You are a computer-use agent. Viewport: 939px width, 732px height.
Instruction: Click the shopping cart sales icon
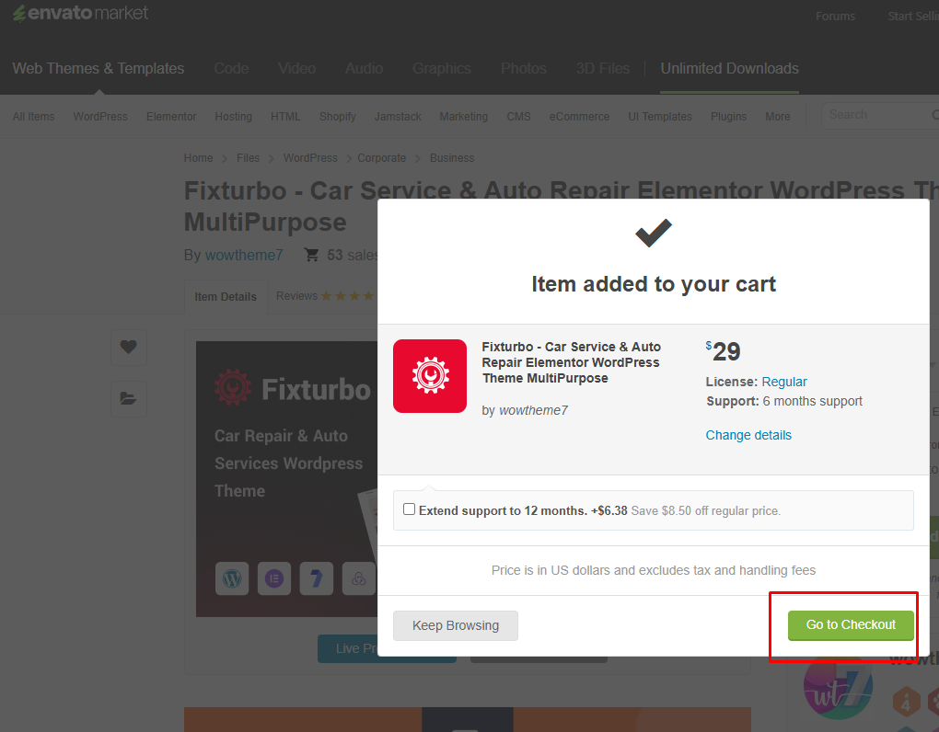tap(311, 256)
